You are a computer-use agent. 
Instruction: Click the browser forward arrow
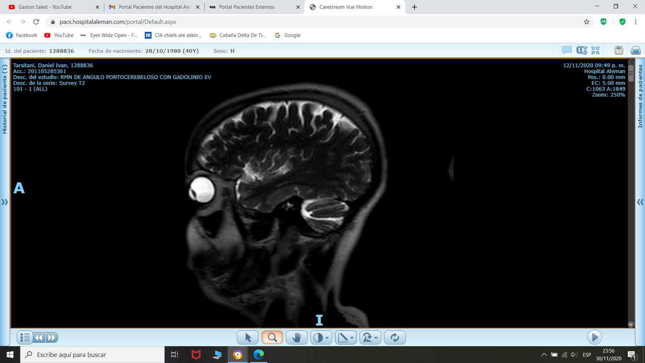coord(23,22)
